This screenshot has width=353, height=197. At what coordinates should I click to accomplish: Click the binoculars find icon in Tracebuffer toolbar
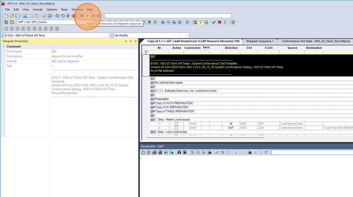179,153
